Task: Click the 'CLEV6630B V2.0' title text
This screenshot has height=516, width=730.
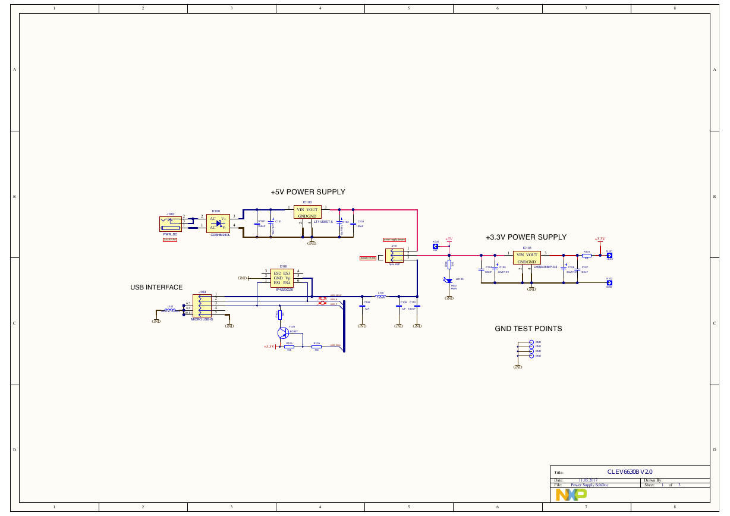Action: pos(630,472)
